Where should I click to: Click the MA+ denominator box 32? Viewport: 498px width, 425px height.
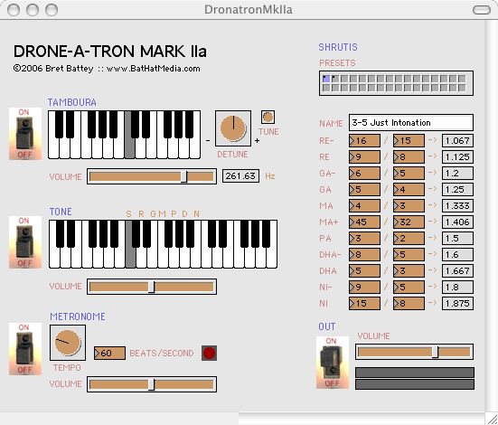coord(409,222)
